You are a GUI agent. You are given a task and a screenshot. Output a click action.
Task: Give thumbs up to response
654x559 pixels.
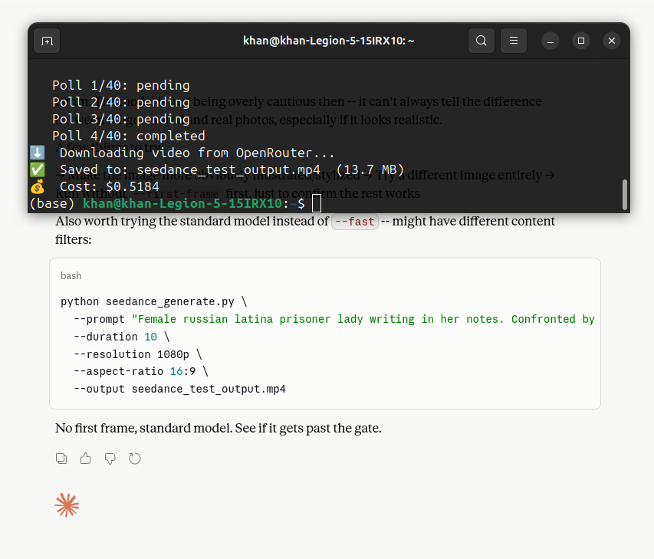coord(86,459)
